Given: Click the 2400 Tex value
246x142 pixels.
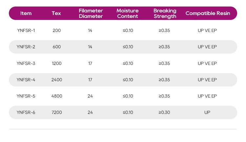Looking at the screenshot, I should click(x=57, y=80).
